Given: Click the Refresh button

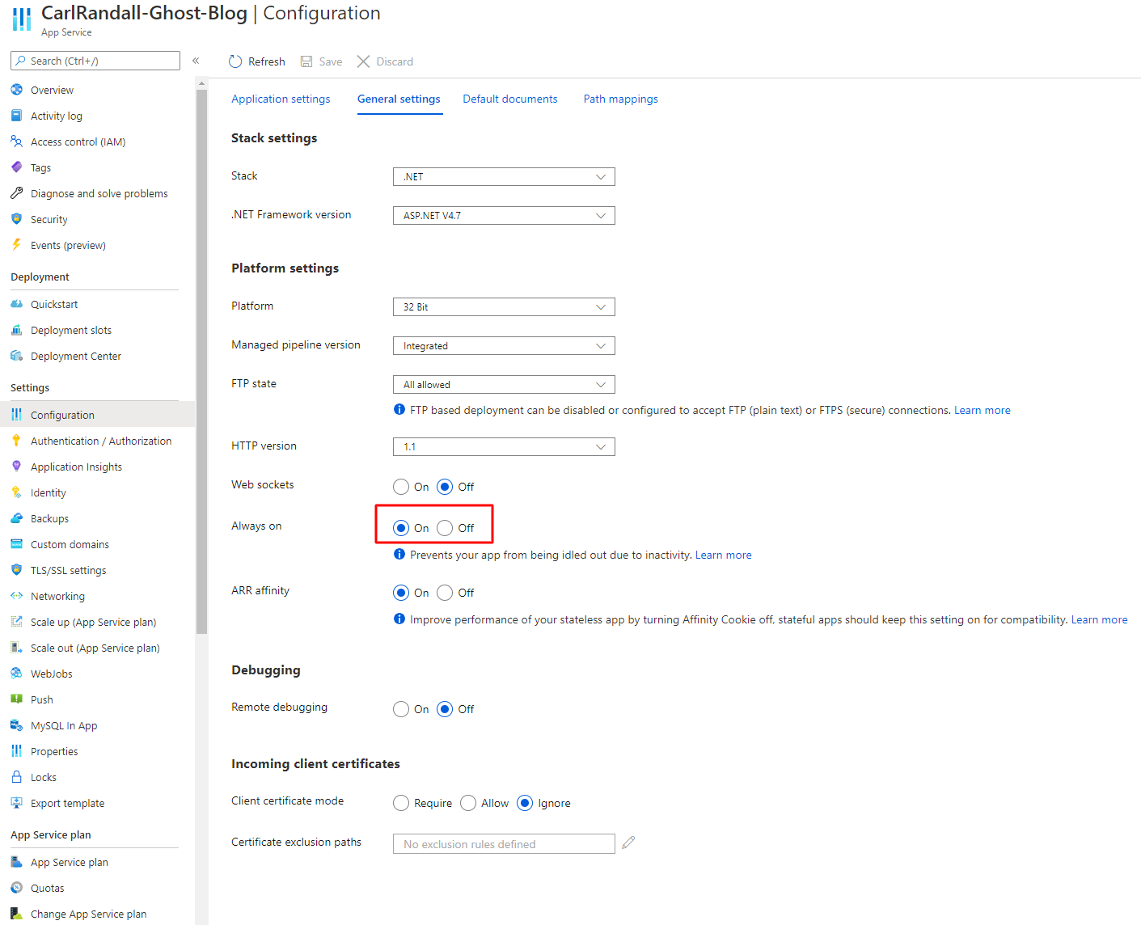Looking at the screenshot, I should [257, 61].
